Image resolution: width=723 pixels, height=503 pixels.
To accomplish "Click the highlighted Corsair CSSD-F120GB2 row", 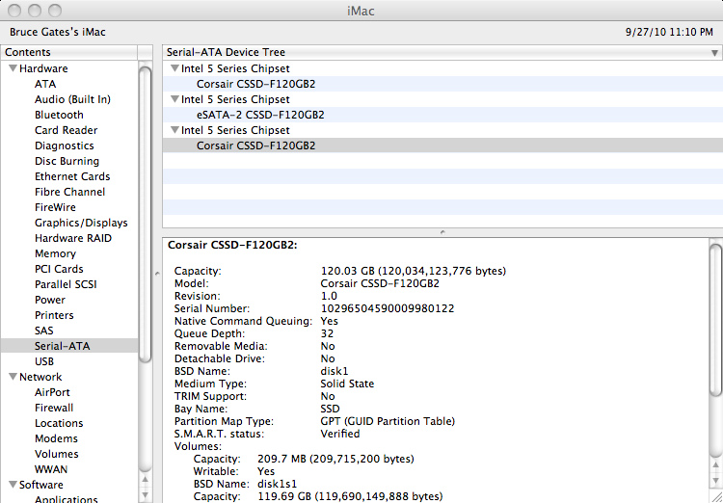I will click(x=442, y=146).
